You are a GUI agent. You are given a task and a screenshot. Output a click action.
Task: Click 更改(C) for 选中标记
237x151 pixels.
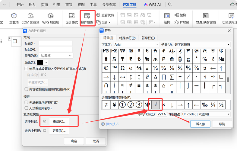[x=59, y=121]
